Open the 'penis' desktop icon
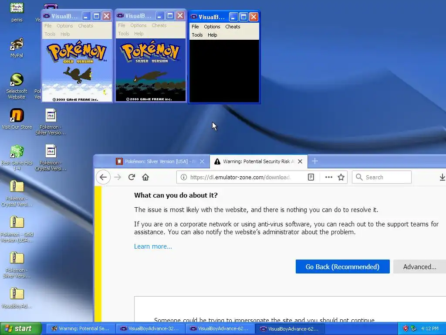Image resolution: width=446 pixels, height=335 pixels. click(x=17, y=12)
